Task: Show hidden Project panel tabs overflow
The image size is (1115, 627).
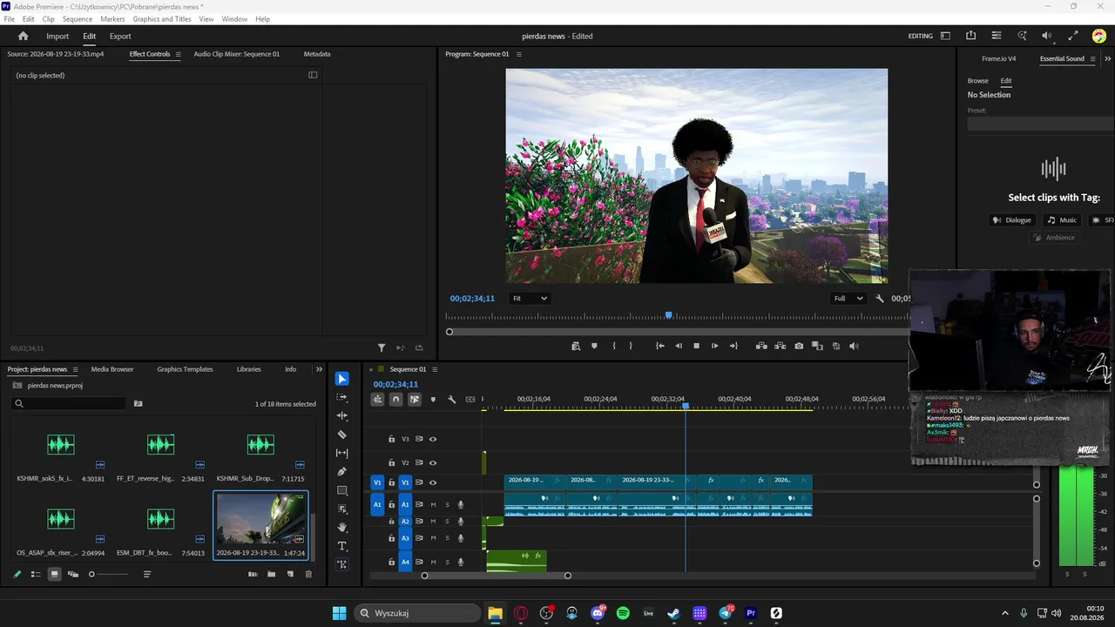Action: click(x=319, y=369)
